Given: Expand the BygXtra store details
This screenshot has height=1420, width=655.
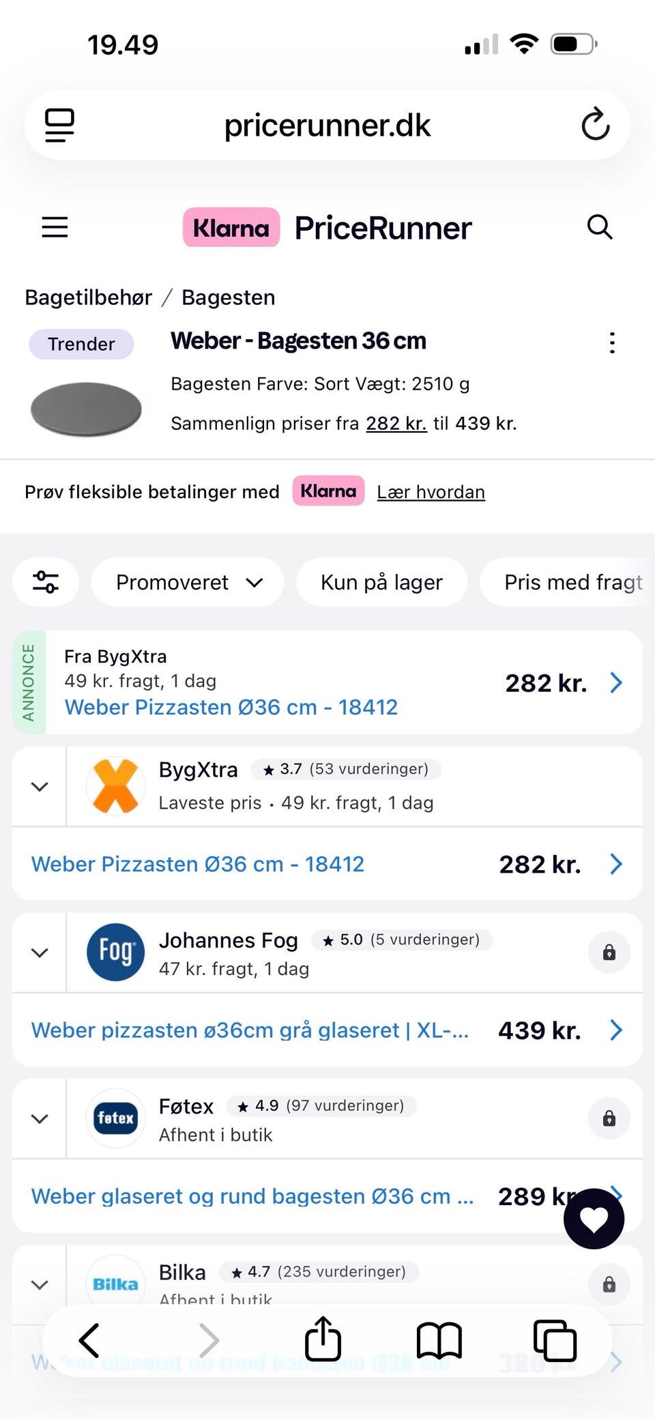Looking at the screenshot, I should [40, 787].
